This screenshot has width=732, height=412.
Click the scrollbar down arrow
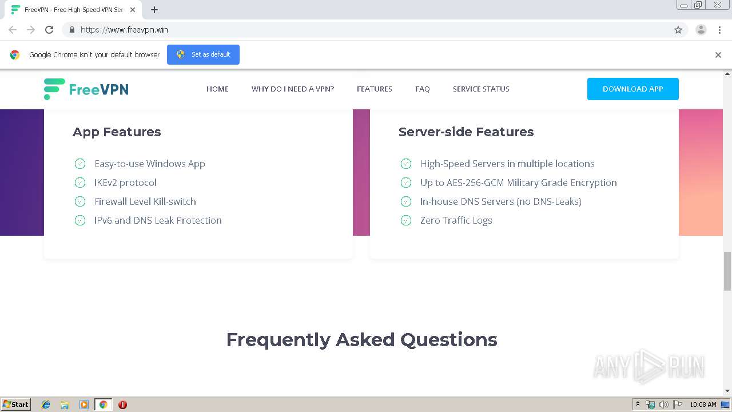coord(727,391)
